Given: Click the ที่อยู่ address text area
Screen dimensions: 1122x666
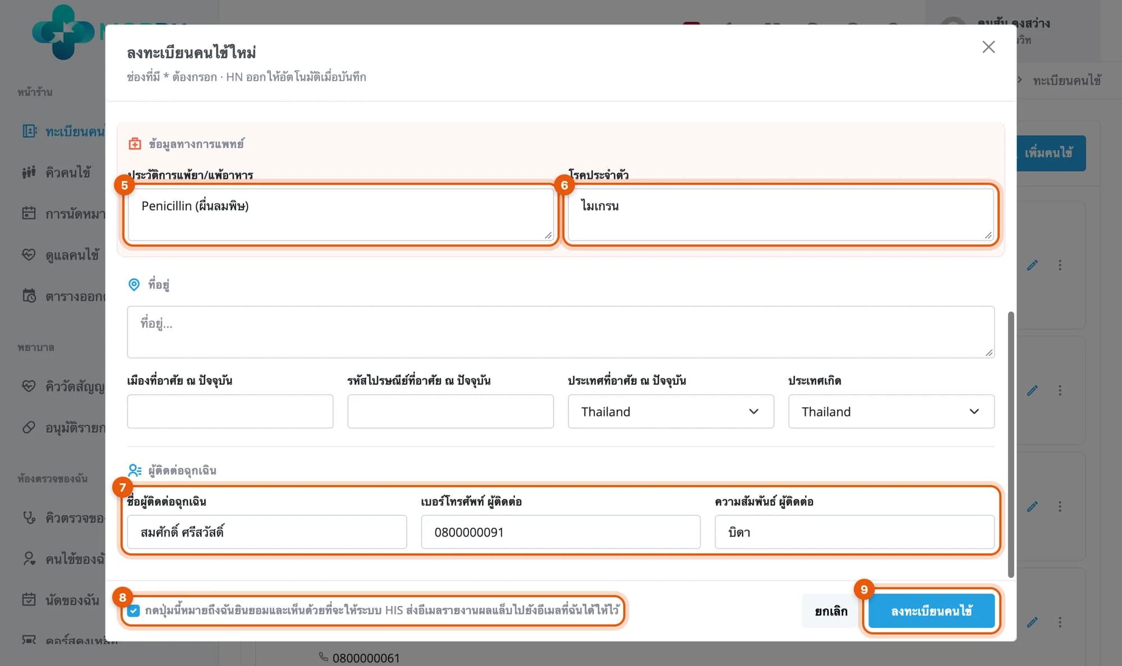Looking at the screenshot, I should [560, 332].
